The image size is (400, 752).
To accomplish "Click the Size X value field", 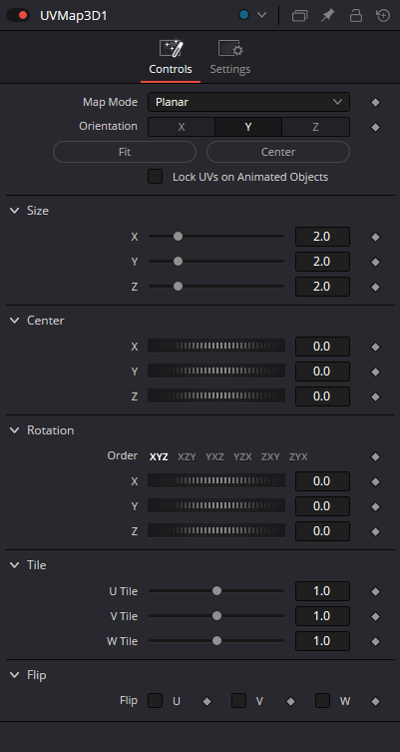I will [322, 237].
